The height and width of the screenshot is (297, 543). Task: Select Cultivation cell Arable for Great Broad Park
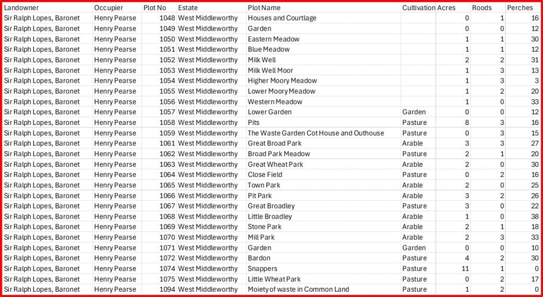418,143
